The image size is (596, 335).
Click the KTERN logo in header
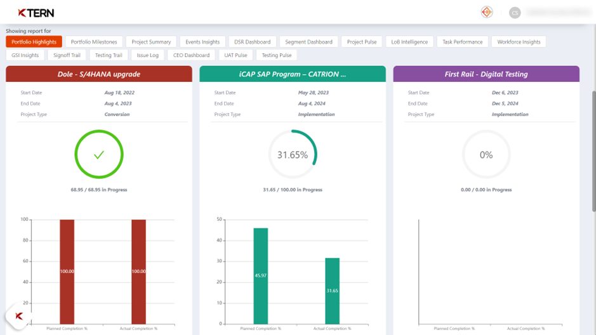point(36,13)
